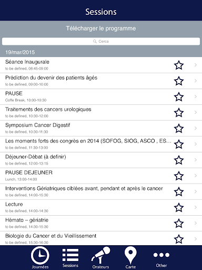This screenshot has width=202, height=270.
Task: Open Biologie du Cancer et du Vieillissement
Action: pos(101,238)
